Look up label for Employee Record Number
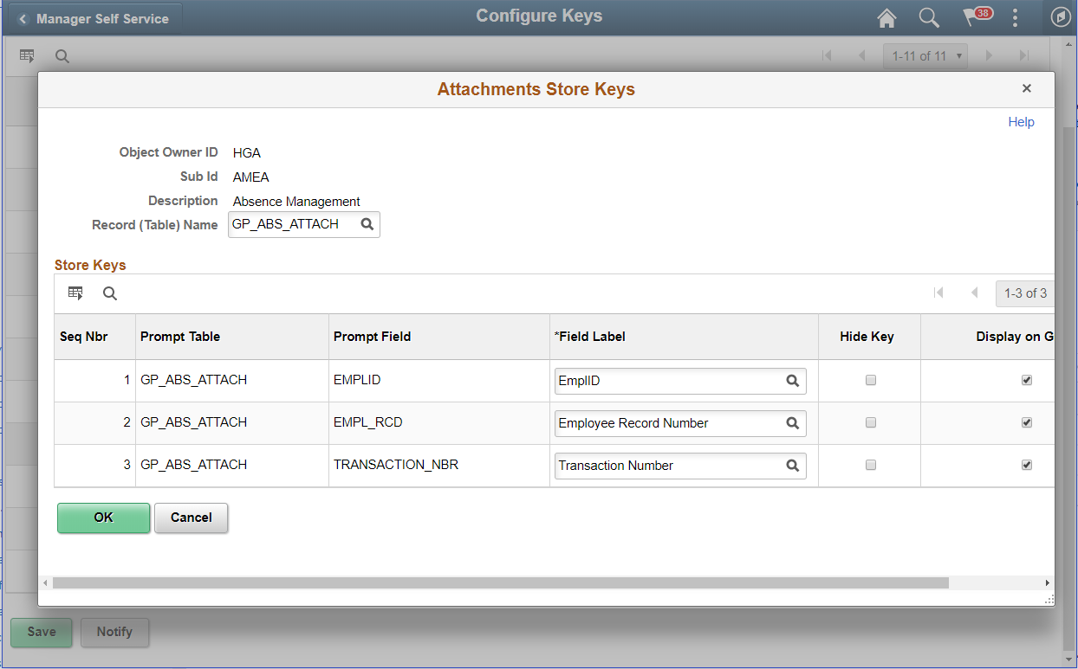Image resolution: width=1078 pixels, height=669 pixels. (x=792, y=423)
